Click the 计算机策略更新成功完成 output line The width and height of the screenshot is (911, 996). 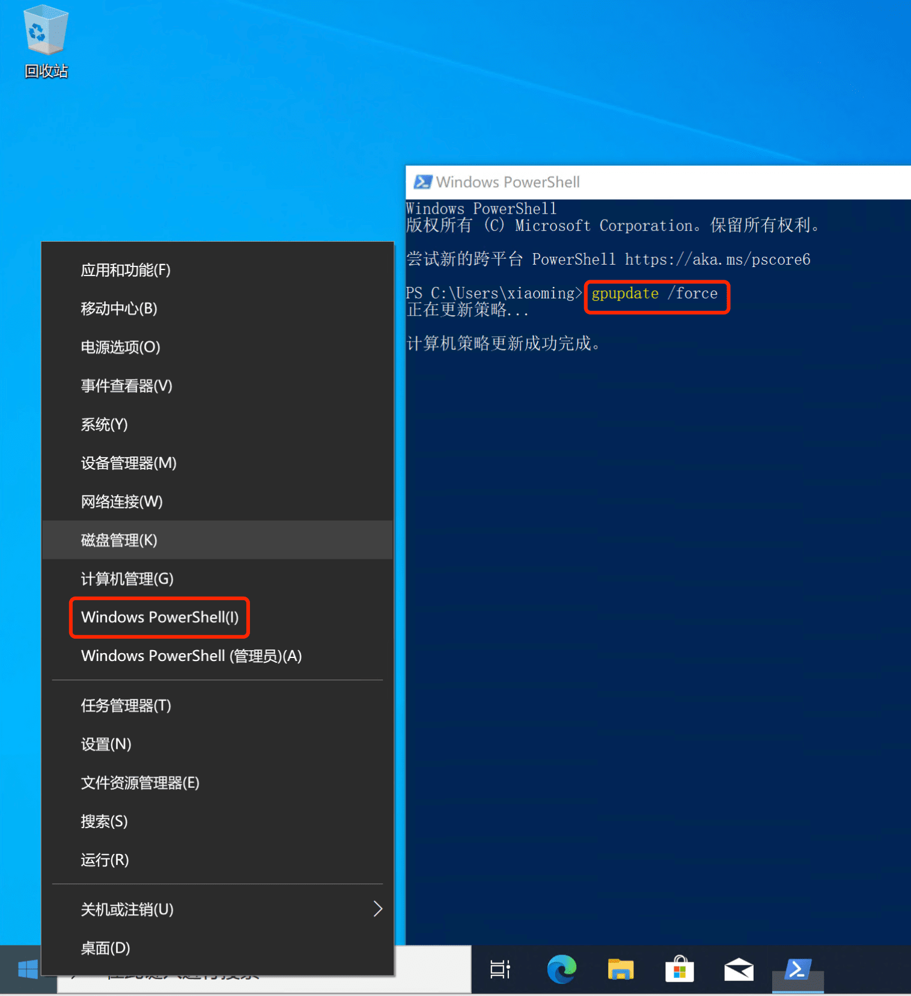tap(502, 343)
